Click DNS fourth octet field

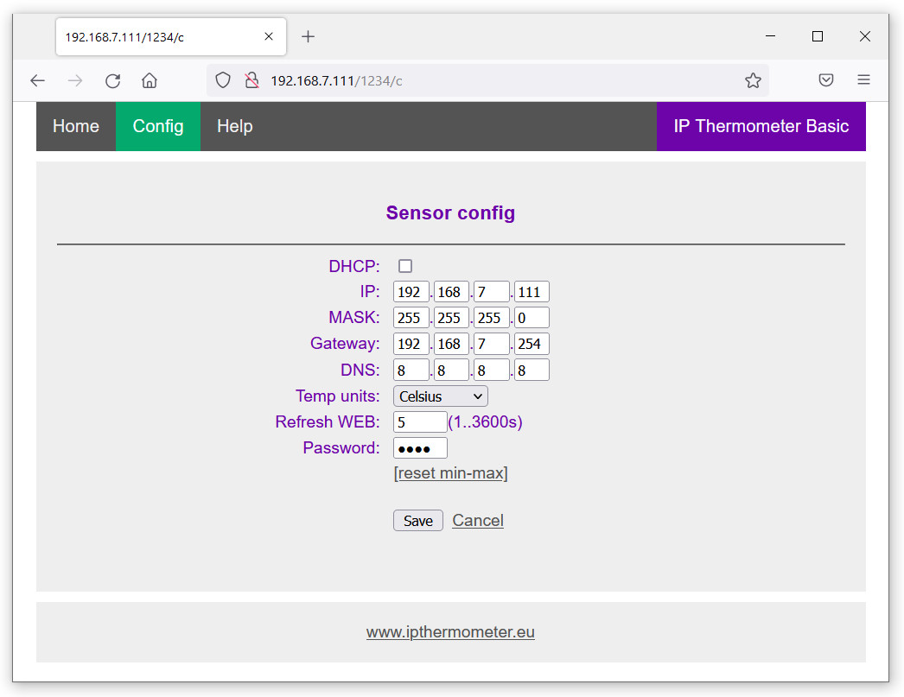[x=532, y=370]
